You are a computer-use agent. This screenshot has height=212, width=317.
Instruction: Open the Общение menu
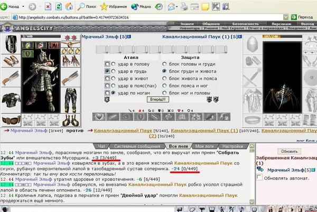211,24
